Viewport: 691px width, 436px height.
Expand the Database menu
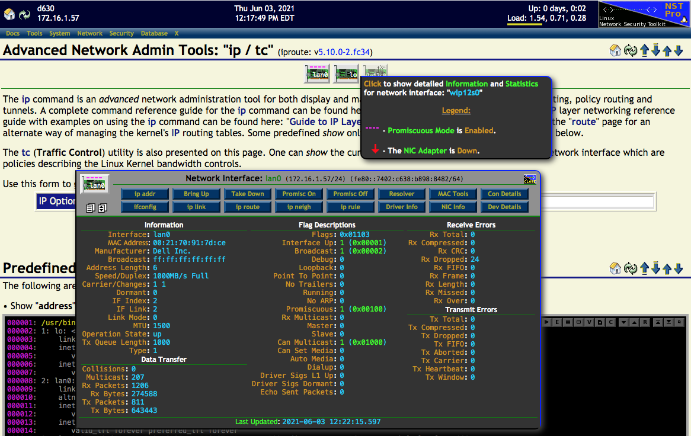click(154, 34)
